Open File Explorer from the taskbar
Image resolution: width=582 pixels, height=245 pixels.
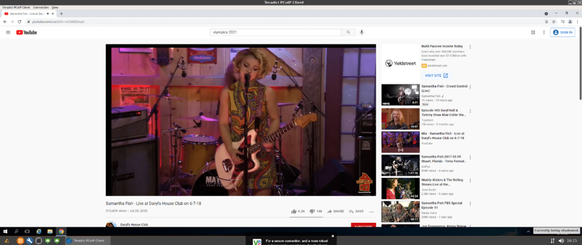[x=50, y=231]
